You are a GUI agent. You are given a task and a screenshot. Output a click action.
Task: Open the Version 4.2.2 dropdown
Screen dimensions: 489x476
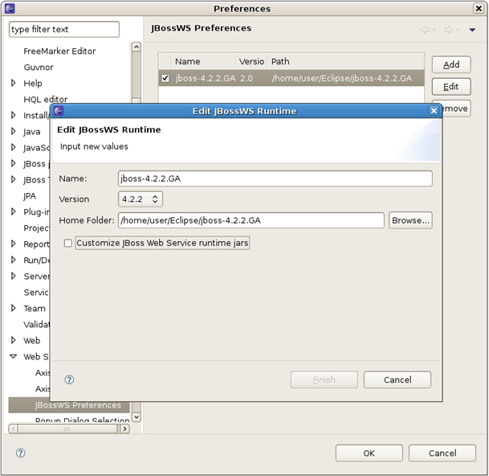pos(141,199)
